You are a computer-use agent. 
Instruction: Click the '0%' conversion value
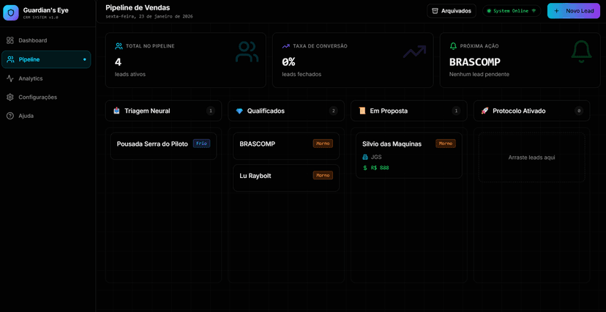point(288,62)
